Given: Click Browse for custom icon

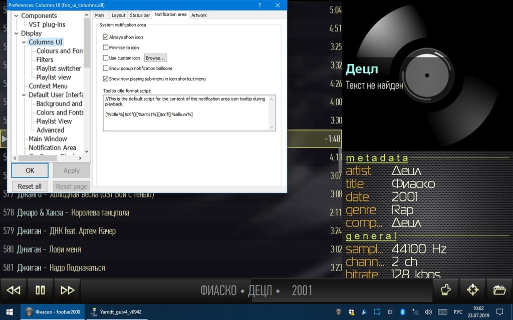Looking at the screenshot, I should tap(155, 58).
